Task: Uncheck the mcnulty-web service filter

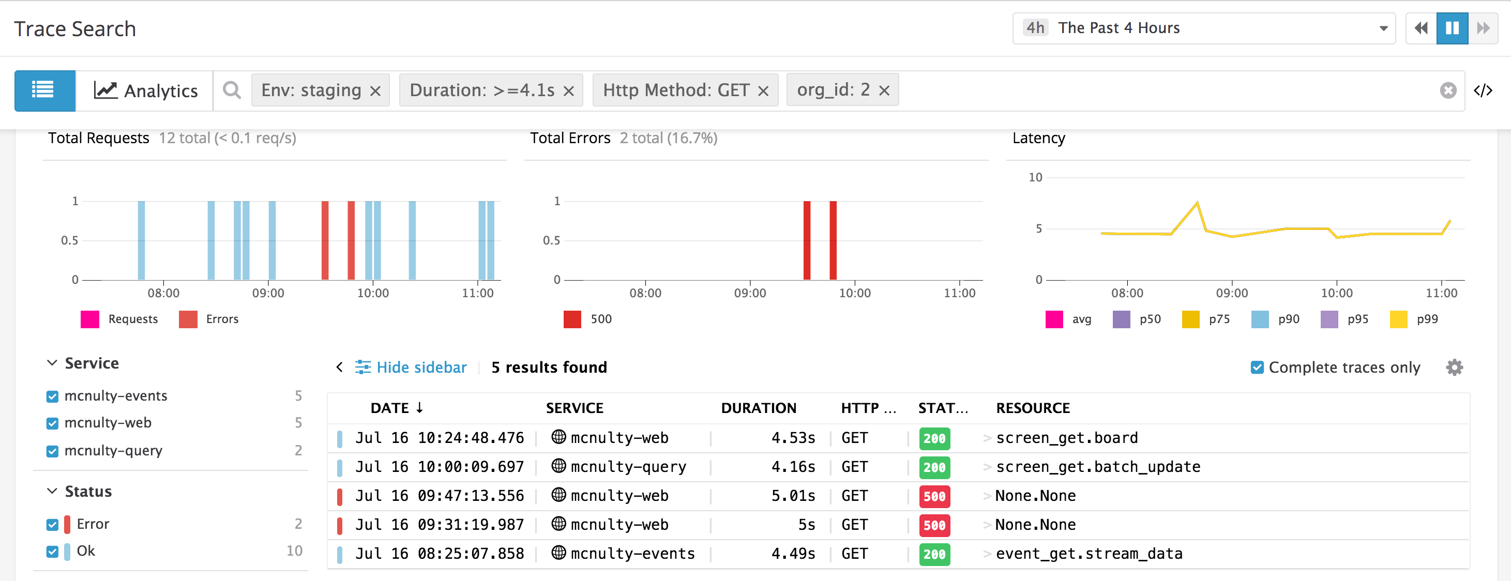Action: pos(52,423)
